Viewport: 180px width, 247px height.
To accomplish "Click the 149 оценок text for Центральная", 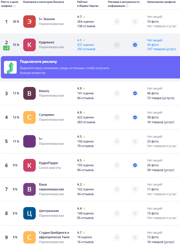I will [85, 213].
